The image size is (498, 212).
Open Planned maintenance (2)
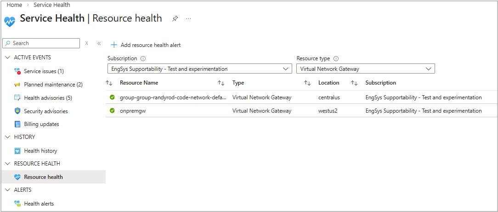(x=53, y=85)
